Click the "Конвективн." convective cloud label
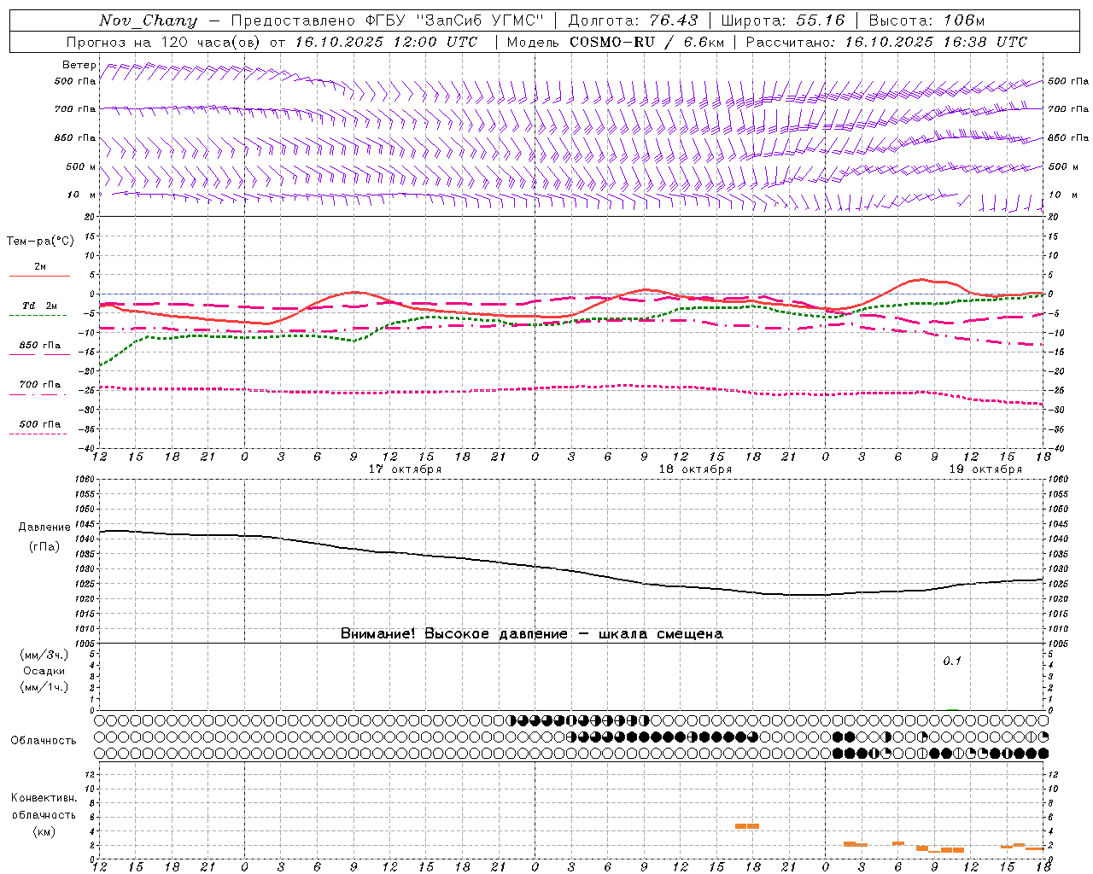Screen dimensions: 1093x874 pos(44,798)
